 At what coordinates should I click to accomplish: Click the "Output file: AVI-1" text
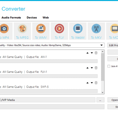(x=36, y=57)
